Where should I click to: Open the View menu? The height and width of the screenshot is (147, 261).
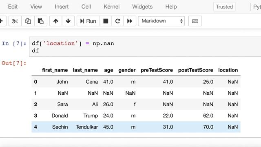pos(36,7)
